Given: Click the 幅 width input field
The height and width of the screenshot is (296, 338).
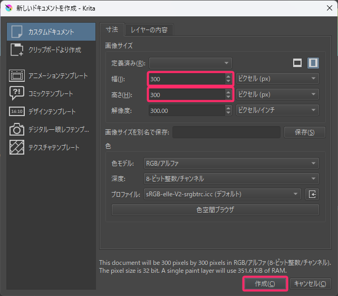Looking at the screenshot, I should [x=187, y=79].
